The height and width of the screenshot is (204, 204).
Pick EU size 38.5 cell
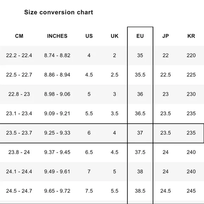pos(140,191)
